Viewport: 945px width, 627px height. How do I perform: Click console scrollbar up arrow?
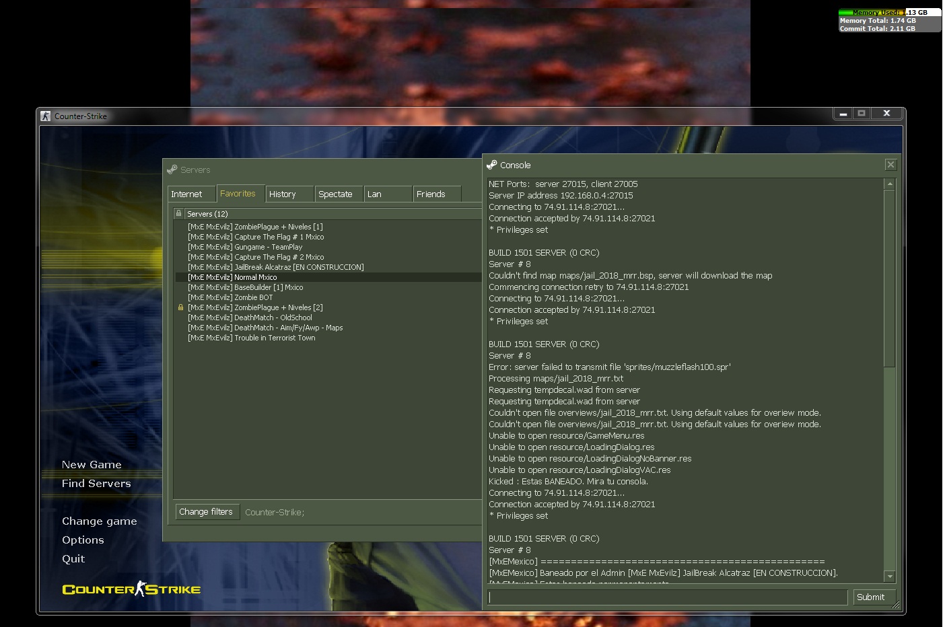(x=890, y=184)
